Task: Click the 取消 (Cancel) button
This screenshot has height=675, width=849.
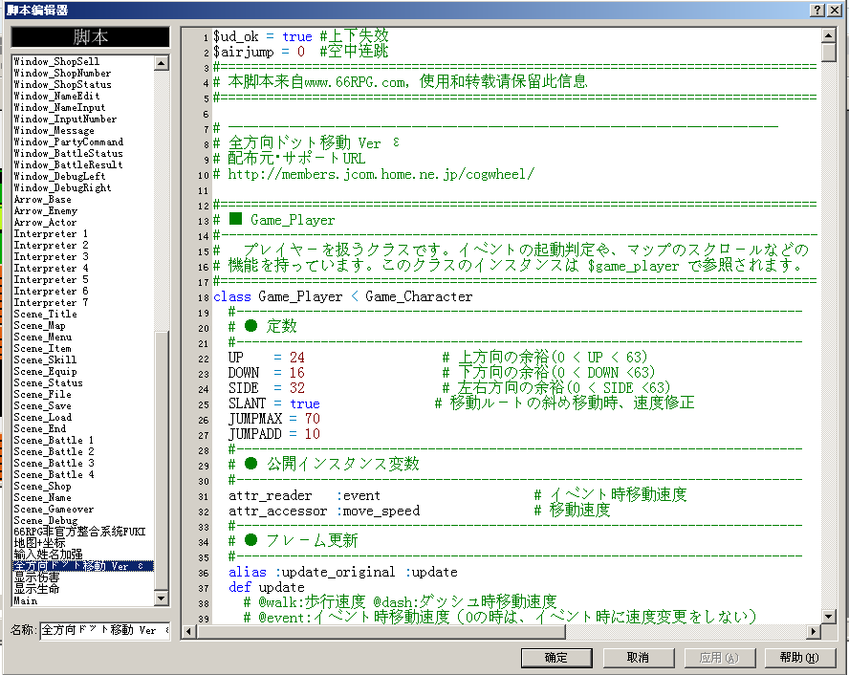Action: coord(638,658)
